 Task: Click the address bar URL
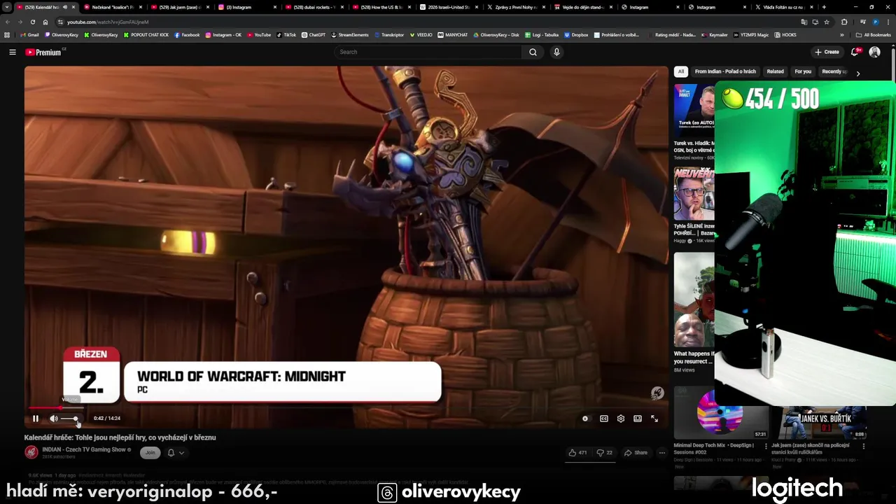pyautogui.click(x=108, y=22)
